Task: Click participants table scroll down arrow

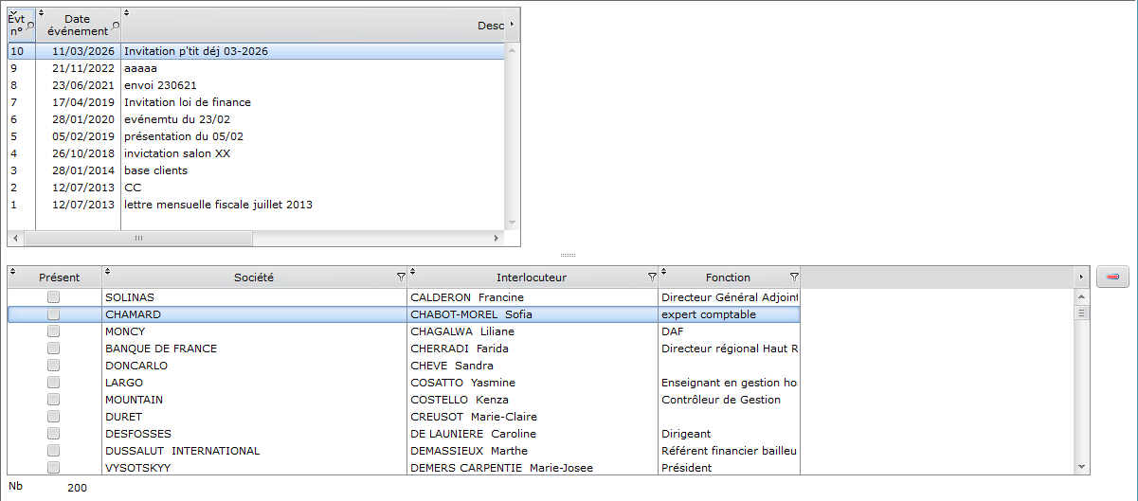Action: (x=1082, y=467)
